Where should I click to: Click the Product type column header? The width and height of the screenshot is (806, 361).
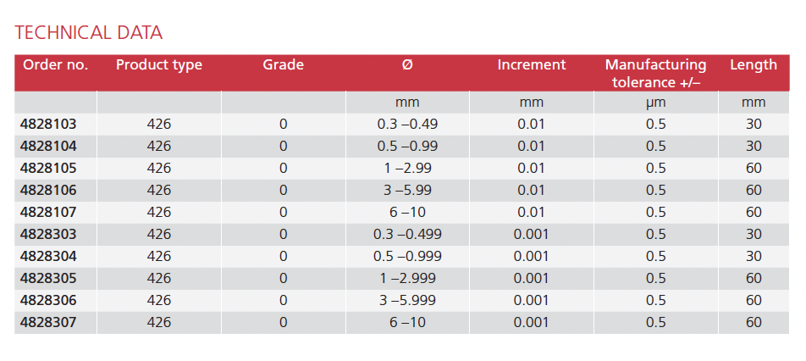pos(159,65)
